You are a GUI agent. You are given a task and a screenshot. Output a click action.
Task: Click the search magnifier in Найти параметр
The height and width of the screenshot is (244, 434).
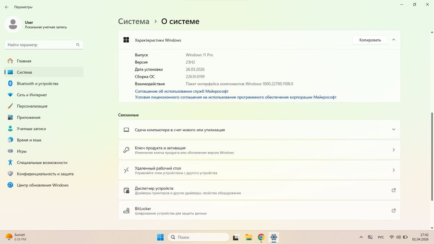pos(78,45)
